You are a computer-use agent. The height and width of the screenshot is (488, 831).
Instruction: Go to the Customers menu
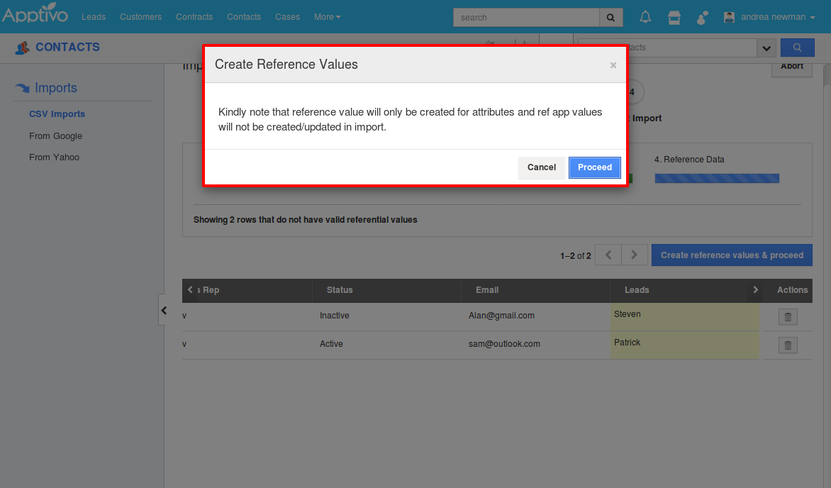[140, 16]
